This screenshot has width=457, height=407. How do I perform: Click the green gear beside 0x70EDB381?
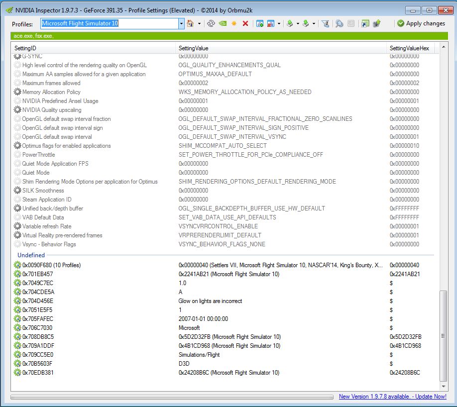(x=17, y=373)
